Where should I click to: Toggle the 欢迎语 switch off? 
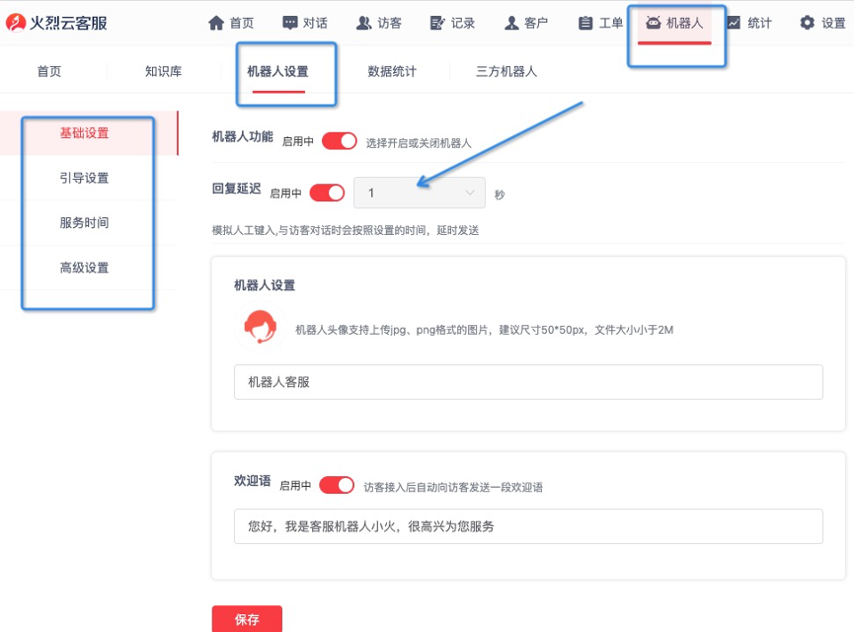pos(337,485)
